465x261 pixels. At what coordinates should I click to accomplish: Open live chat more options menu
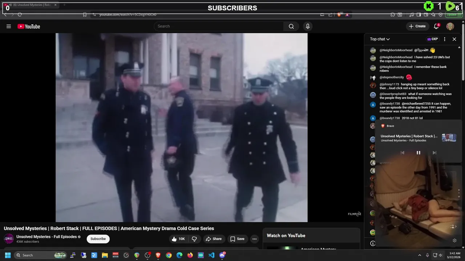(445, 39)
